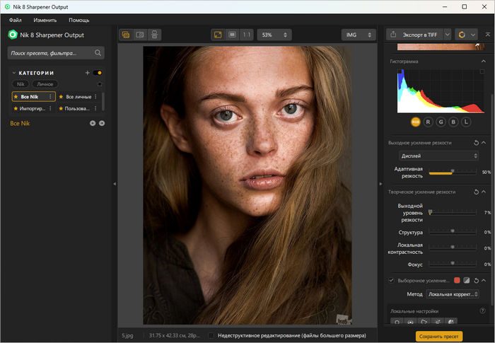
Task: Open the Метод dropdown
Action: coord(453,294)
